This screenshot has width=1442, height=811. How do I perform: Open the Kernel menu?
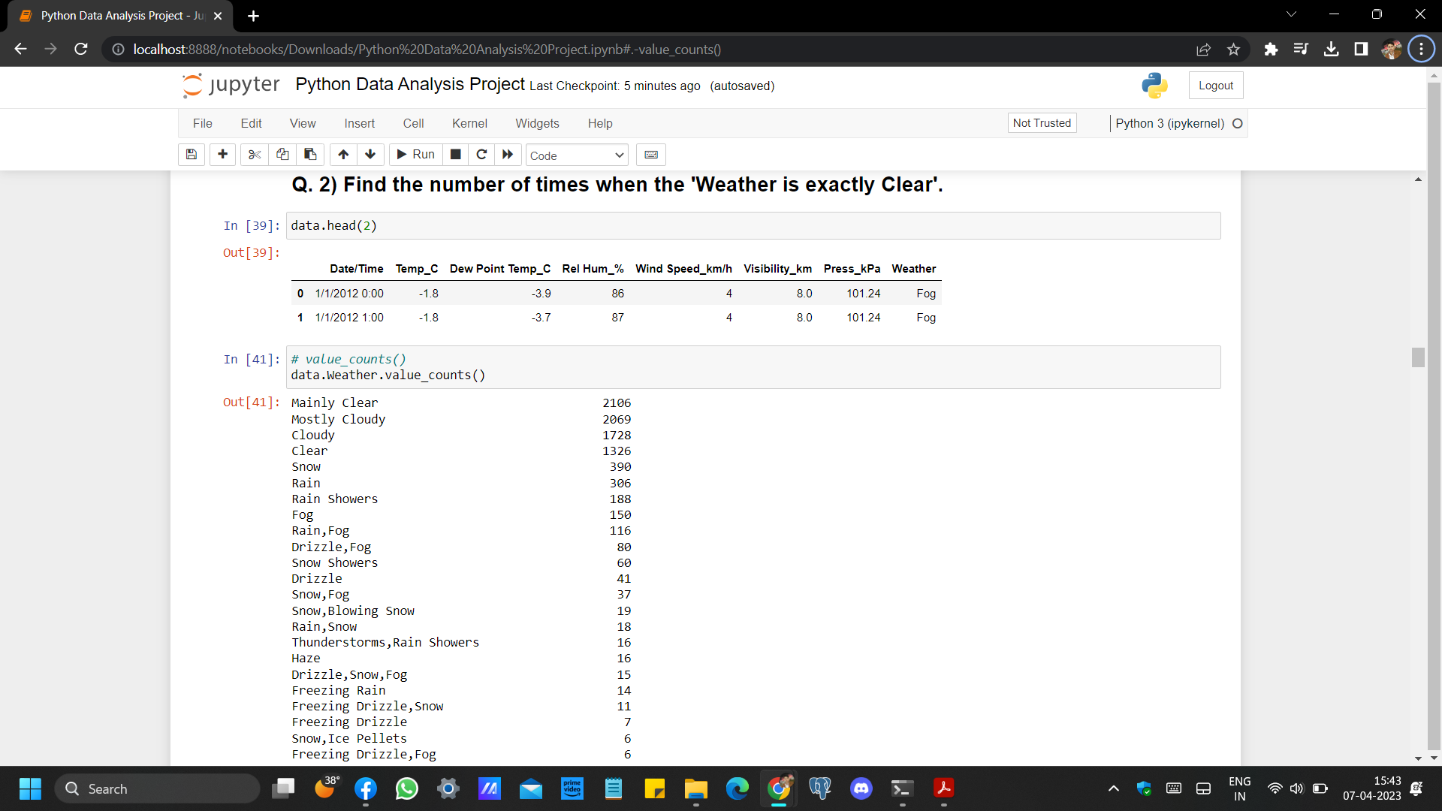469,124
